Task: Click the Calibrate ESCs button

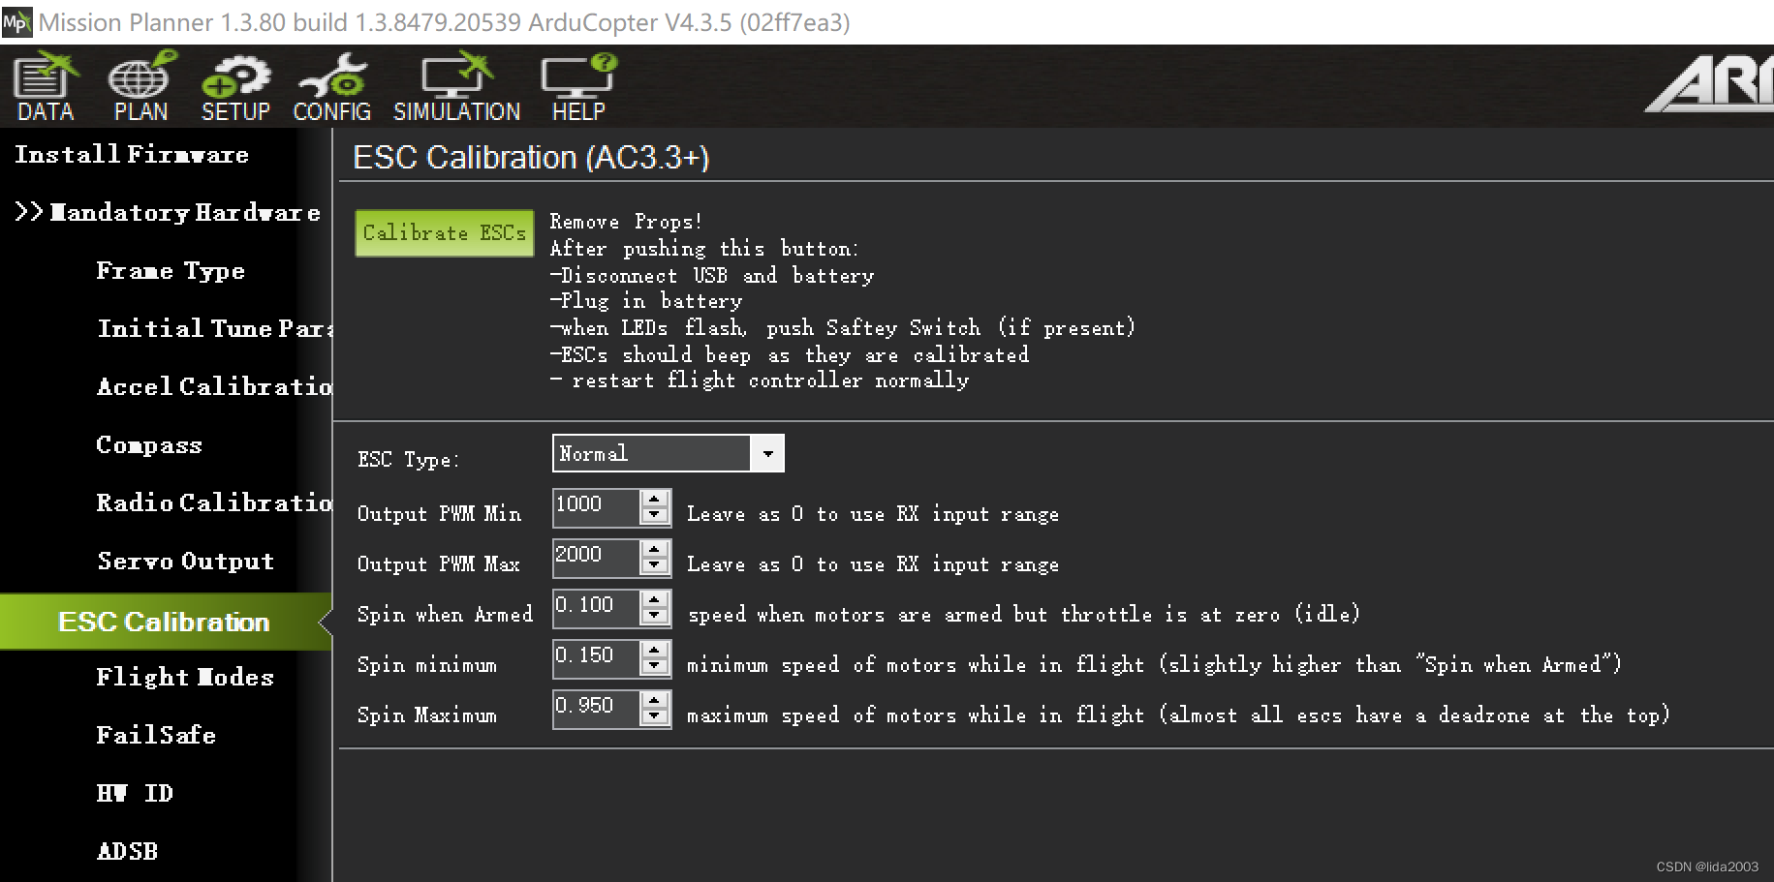Action: click(x=445, y=233)
